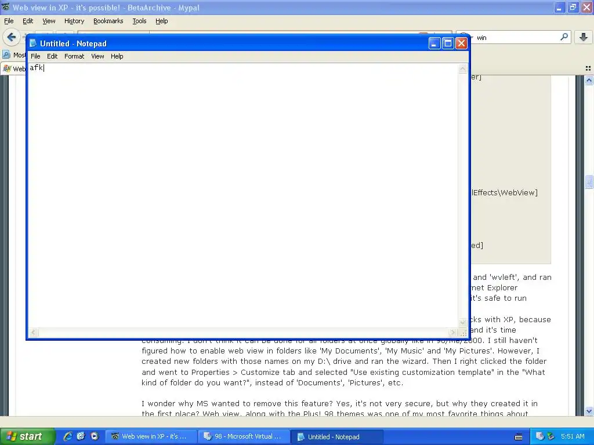Open the Mypal File menu
The image size is (594, 445).
tap(9, 21)
